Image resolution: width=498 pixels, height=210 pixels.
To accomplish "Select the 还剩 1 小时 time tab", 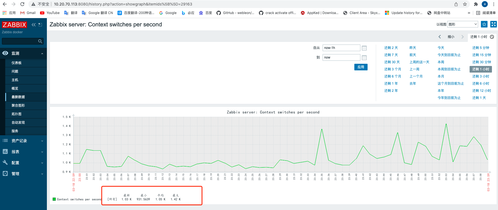I will (482, 37).
